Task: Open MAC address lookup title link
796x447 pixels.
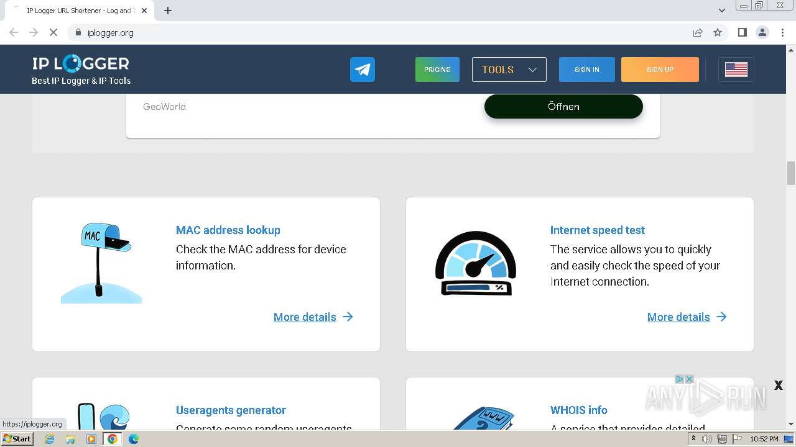Action: pos(228,230)
